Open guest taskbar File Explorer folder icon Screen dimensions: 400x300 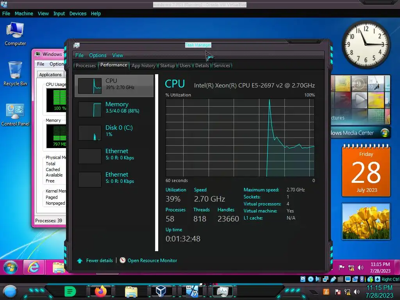pyautogui.click(x=59, y=268)
